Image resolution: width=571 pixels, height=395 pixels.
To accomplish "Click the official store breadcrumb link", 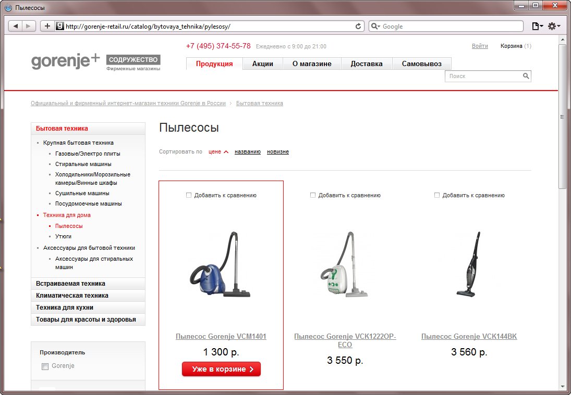I will coord(128,103).
